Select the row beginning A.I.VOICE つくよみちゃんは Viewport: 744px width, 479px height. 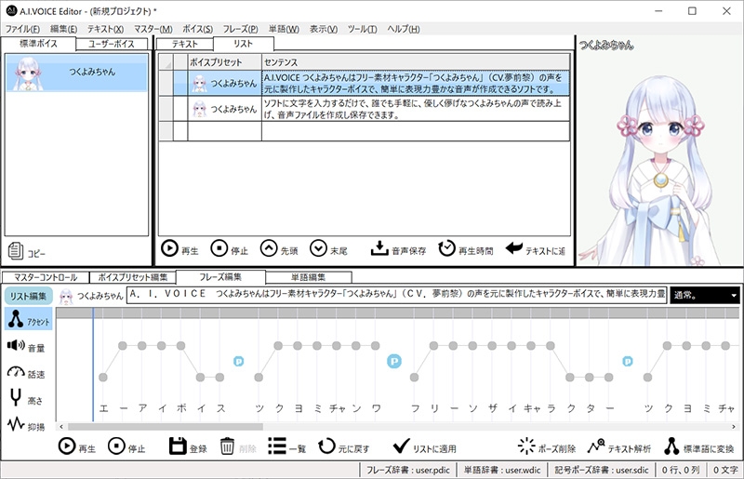point(364,83)
